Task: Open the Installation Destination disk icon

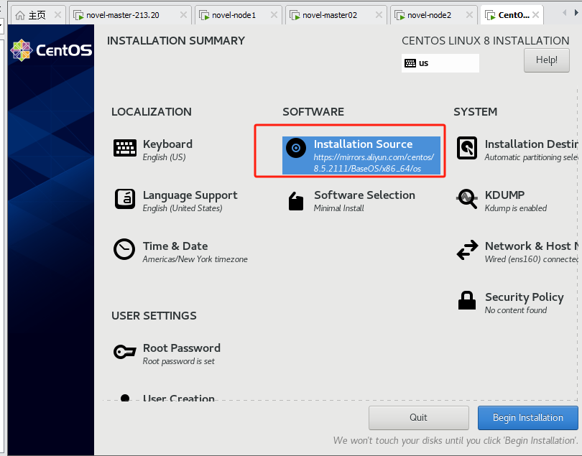Action: coord(467,148)
